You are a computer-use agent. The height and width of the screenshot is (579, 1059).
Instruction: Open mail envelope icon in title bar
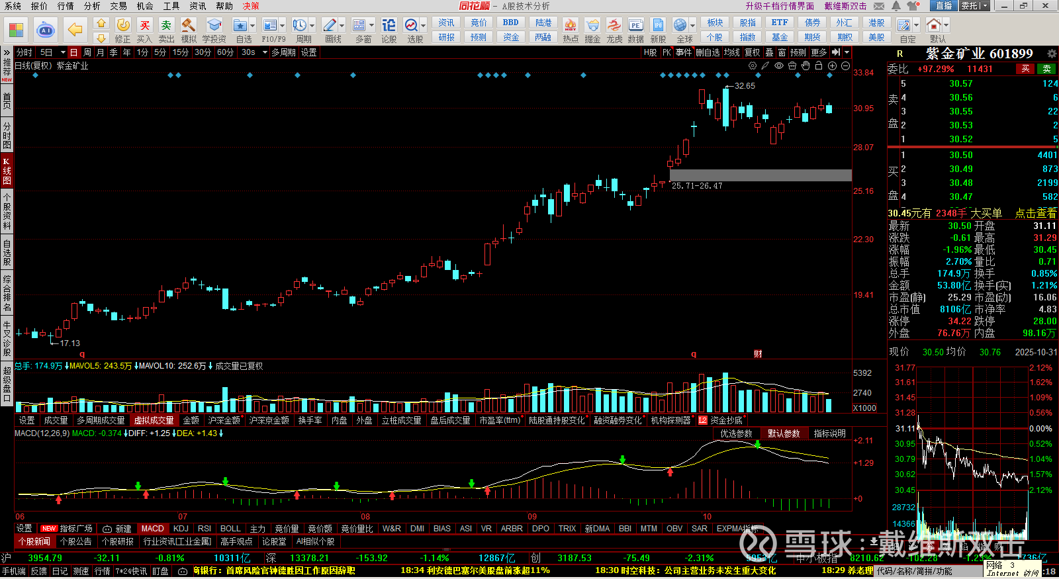pyautogui.click(x=879, y=6)
